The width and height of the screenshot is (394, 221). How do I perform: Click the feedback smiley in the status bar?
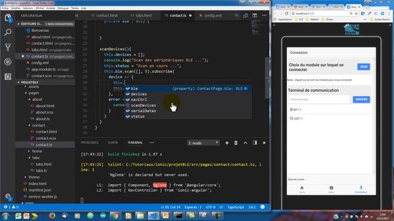[263, 207]
